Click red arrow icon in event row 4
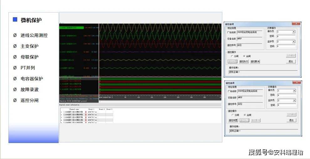The image size is (310, 159). click(x=86, y=120)
